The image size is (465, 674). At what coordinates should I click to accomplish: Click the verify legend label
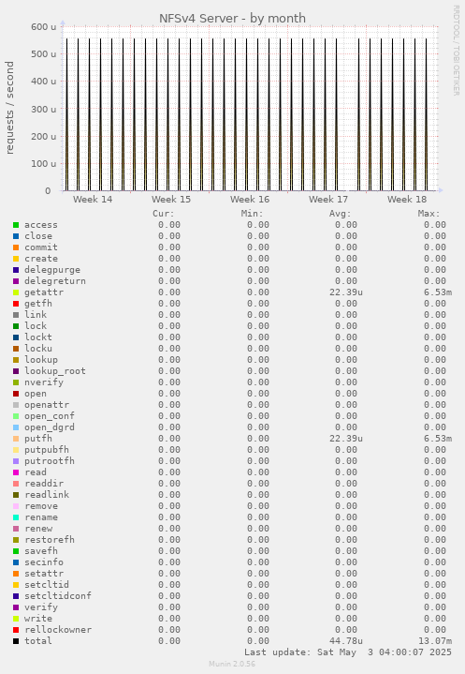click(41, 607)
